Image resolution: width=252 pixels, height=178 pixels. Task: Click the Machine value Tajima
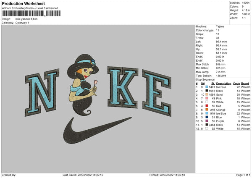click(220, 26)
